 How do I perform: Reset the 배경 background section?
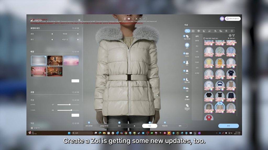[x=76, y=51]
